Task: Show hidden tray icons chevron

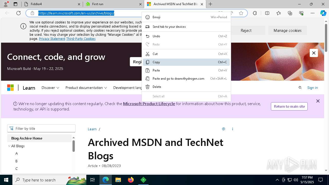Action: tap(277, 180)
